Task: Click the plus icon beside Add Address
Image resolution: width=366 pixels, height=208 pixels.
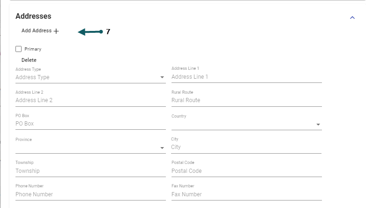Action: [x=56, y=31]
